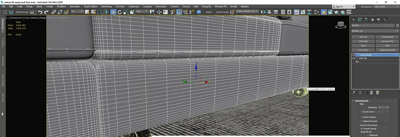Click the Remove modifier trash icon
Viewport: 400px width, 137px height.
(372, 92)
